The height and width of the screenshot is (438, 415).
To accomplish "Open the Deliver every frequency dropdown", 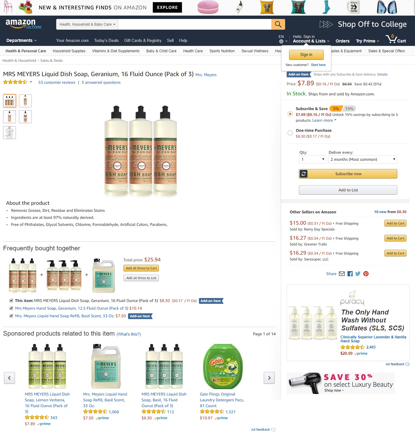I will [x=362, y=159].
